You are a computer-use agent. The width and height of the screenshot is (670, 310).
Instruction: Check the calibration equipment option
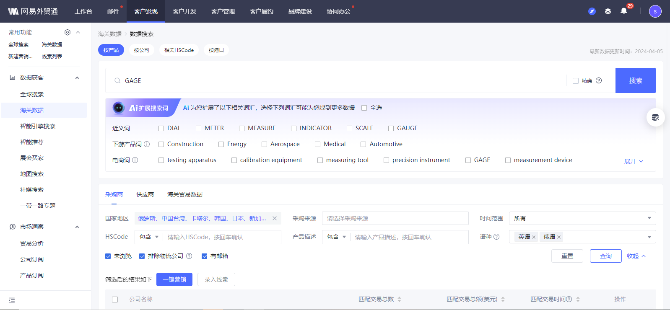[x=234, y=160]
